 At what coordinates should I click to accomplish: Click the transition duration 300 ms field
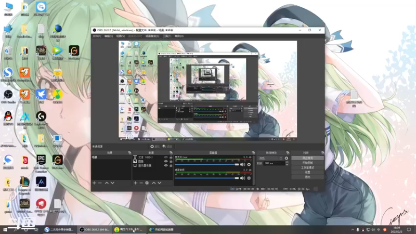click(274, 163)
